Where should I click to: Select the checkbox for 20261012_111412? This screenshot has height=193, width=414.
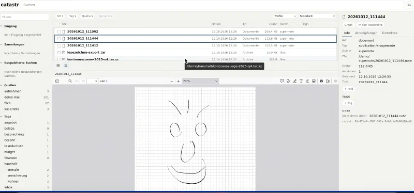[x=59, y=45]
